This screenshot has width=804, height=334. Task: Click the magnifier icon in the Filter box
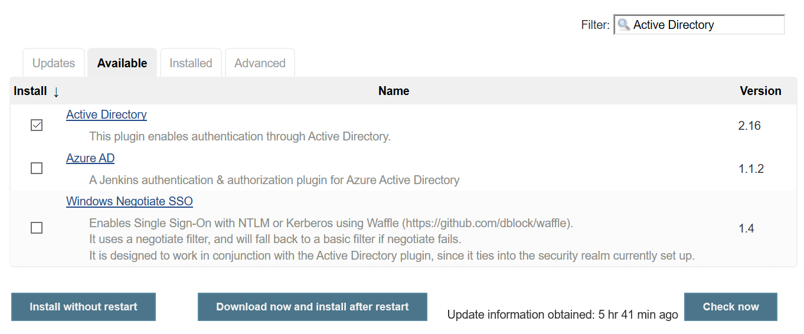pyautogui.click(x=623, y=25)
